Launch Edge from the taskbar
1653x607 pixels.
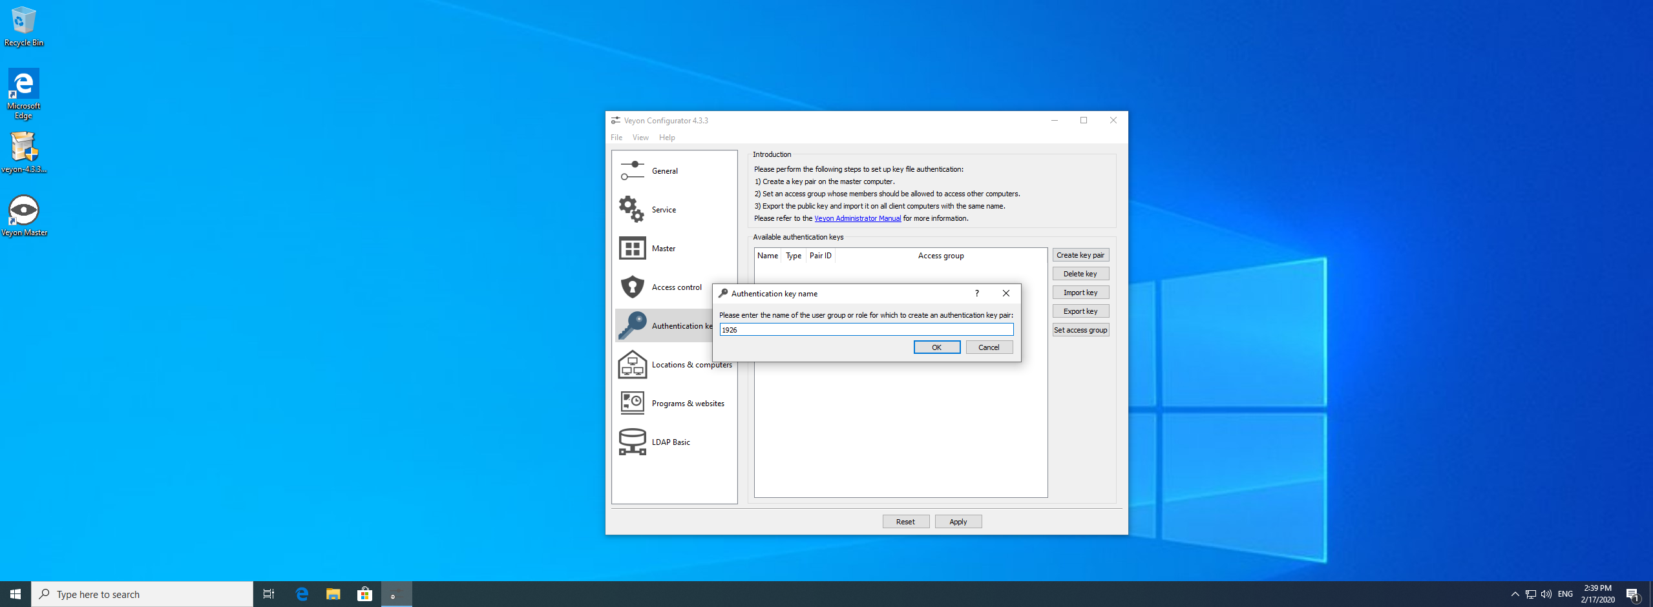point(302,594)
